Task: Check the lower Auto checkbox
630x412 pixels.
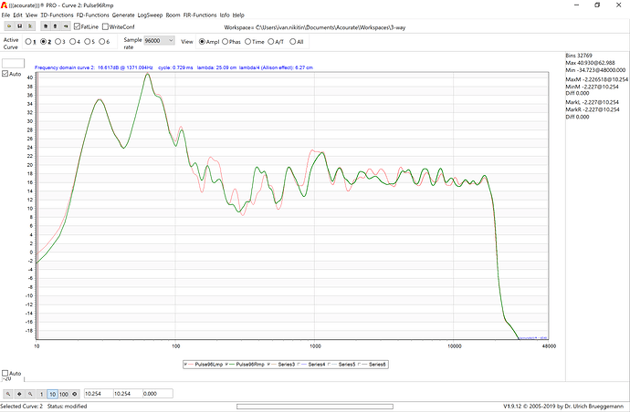Action: (x=5, y=373)
